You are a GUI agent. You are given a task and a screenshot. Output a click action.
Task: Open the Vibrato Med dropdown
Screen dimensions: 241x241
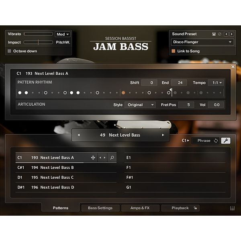pos(63,34)
